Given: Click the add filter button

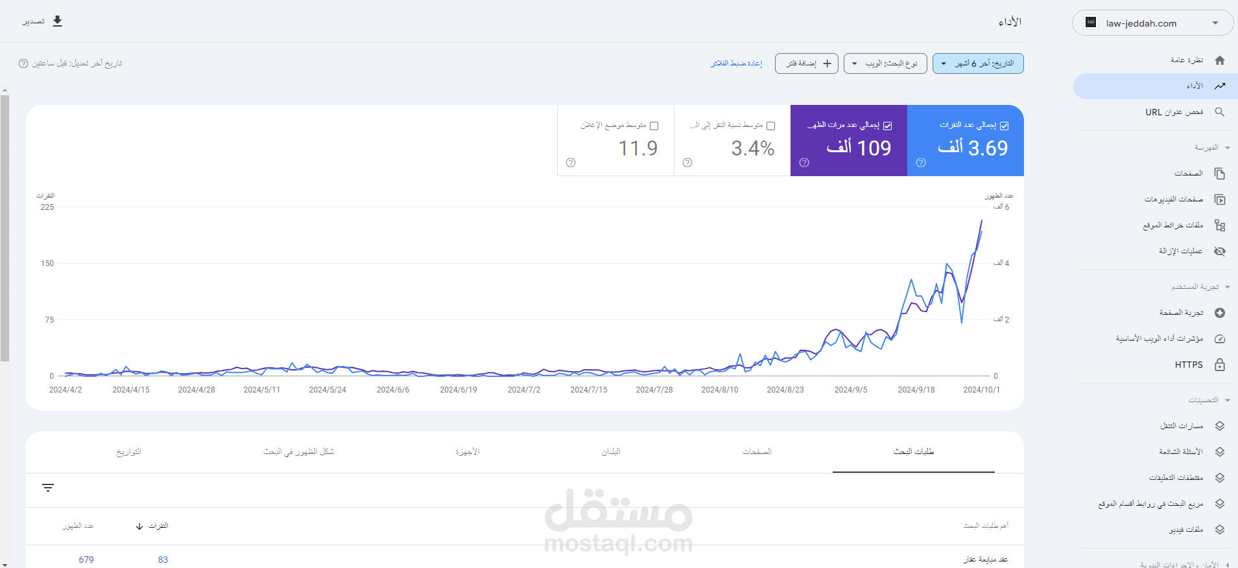Looking at the screenshot, I should (807, 63).
